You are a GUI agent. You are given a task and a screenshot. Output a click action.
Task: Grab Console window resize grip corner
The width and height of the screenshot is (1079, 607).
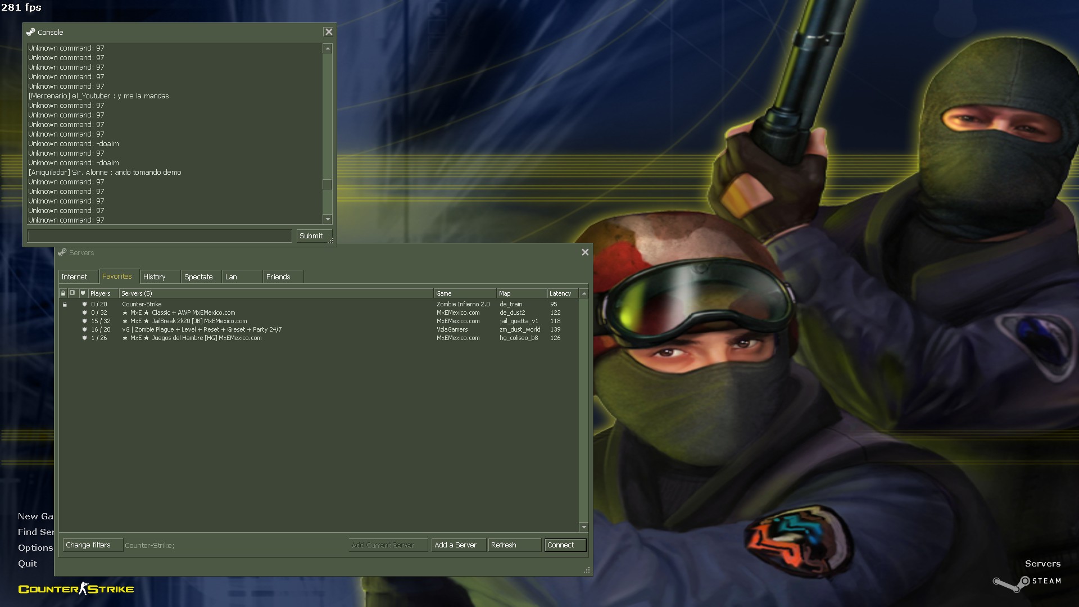pyautogui.click(x=331, y=241)
